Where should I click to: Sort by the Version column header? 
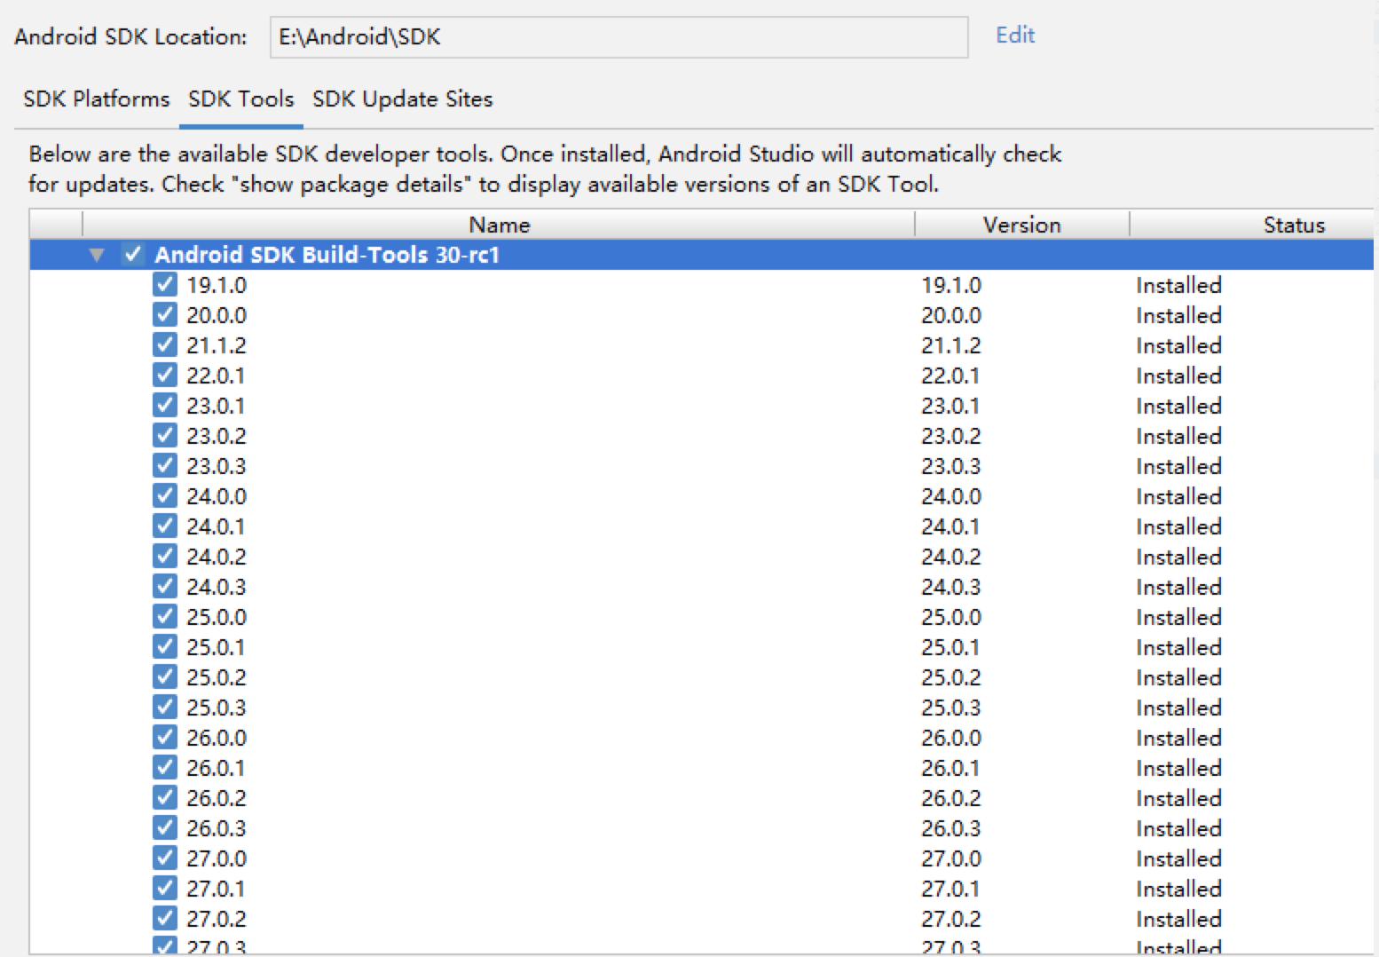[x=1021, y=225]
